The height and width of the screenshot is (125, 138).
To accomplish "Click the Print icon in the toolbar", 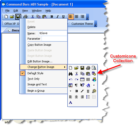I will 25,16.
